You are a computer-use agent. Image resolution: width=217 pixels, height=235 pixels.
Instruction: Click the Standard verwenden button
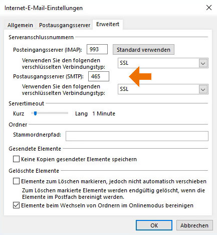[143, 50]
